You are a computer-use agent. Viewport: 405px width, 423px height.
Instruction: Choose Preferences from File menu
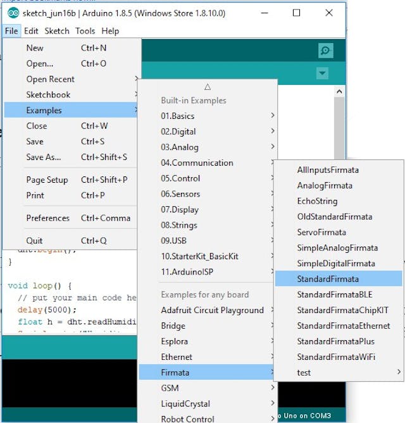[x=48, y=218]
